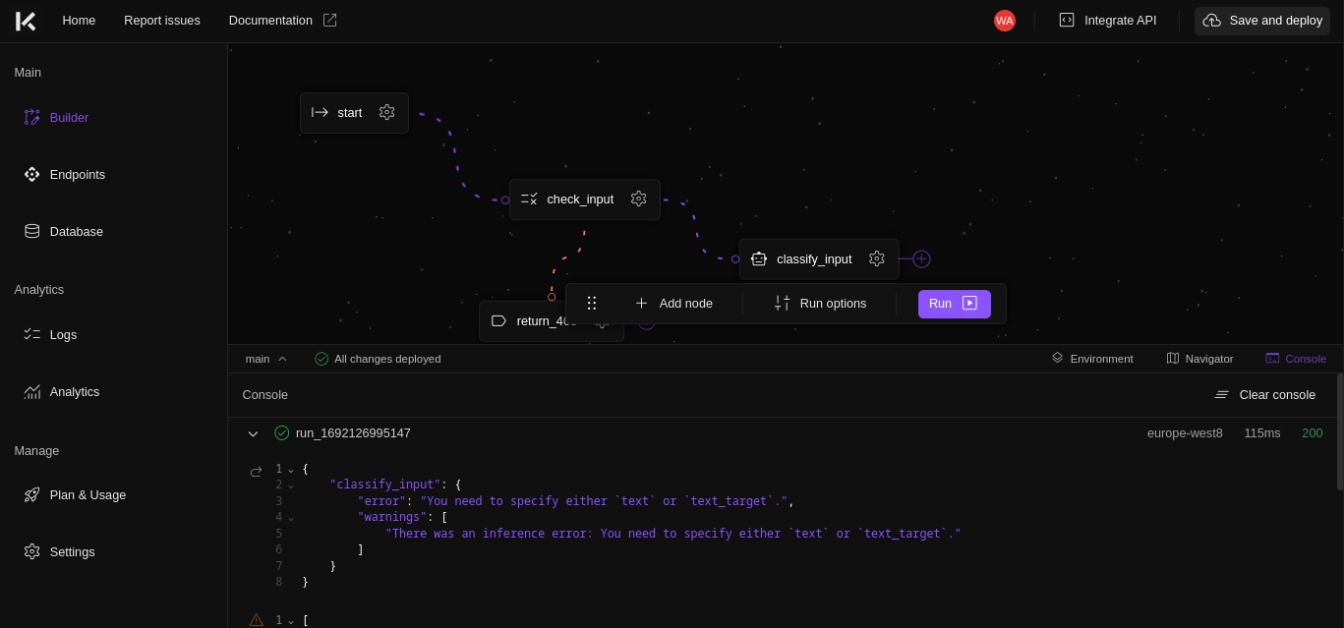Click the "error" key in JSON
Image resolution: width=1344 pixels, height=628 pixels.
(x=381, y=501)
